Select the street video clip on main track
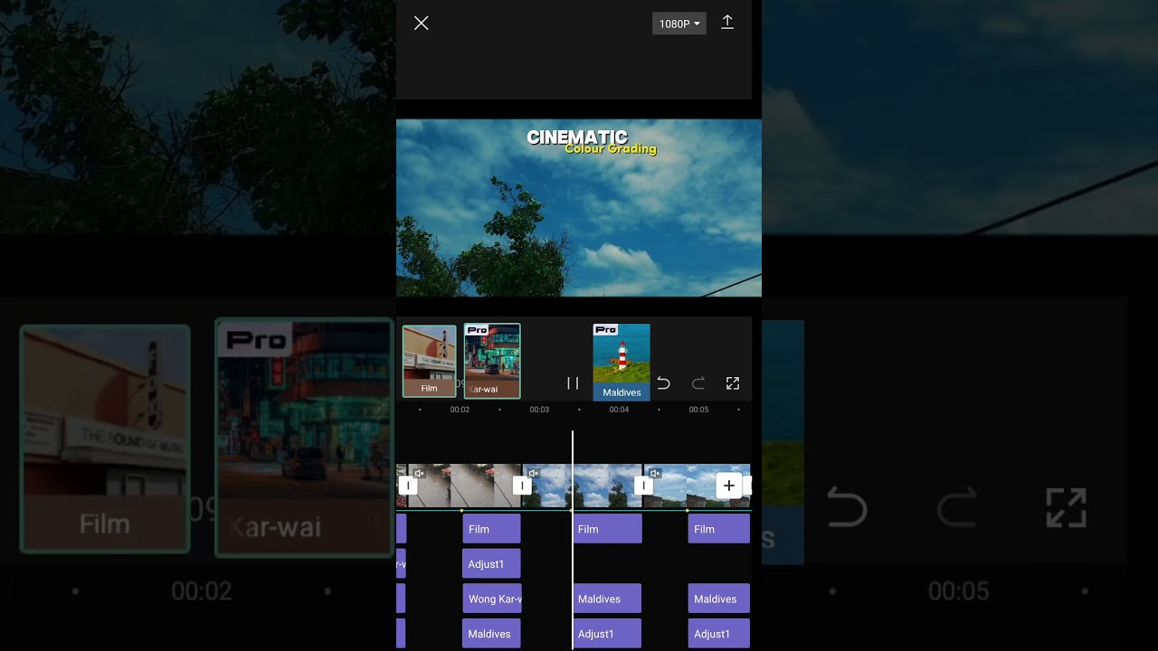Screen dimensions: 1158x651 465,486
